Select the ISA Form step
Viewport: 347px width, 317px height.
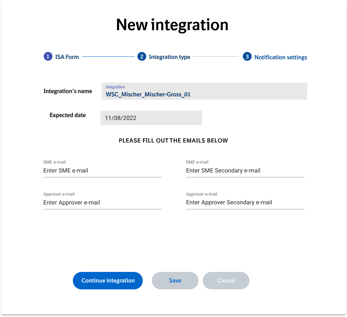67,56
